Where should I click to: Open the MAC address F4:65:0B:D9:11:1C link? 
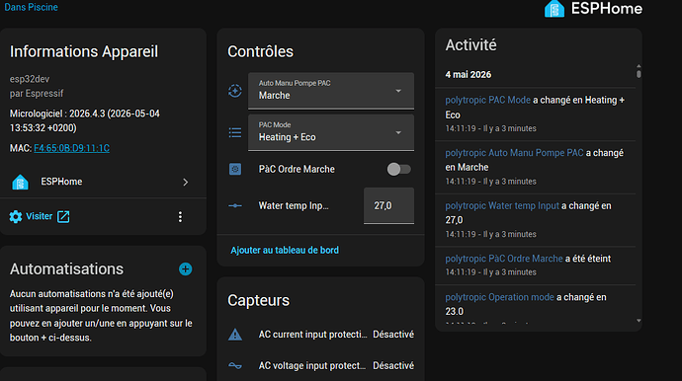coord(72,148)
